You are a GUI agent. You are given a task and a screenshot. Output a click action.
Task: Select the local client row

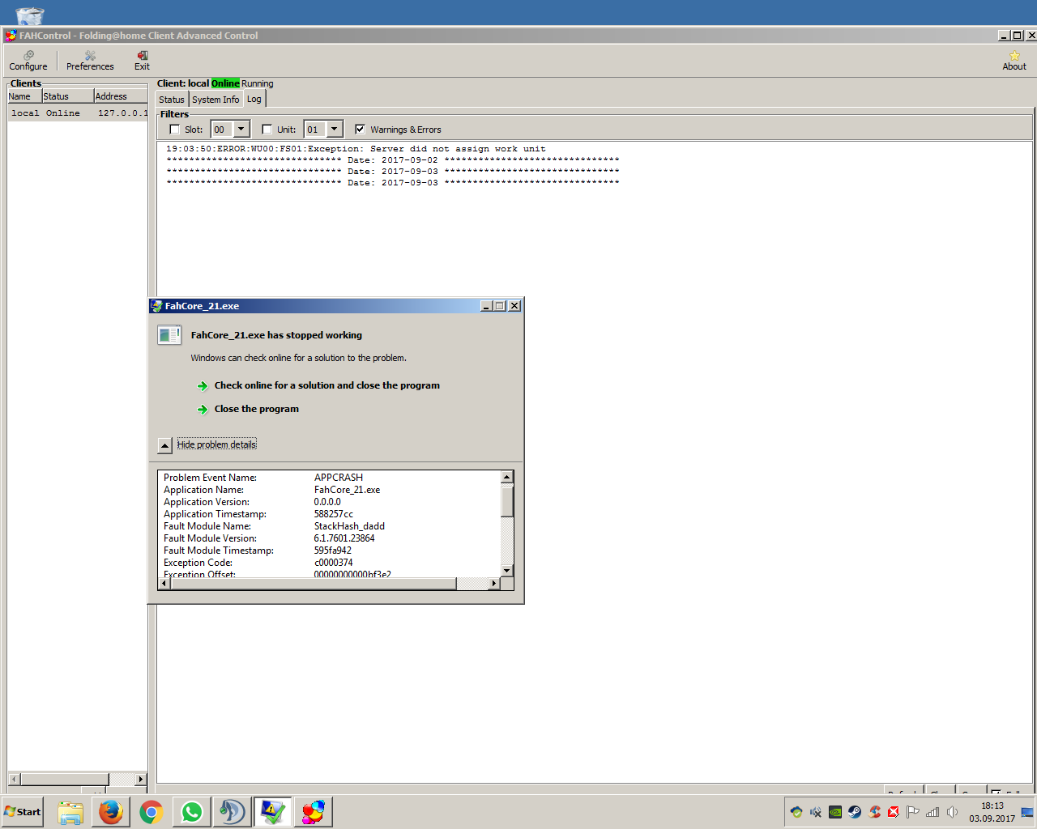(x=78, y=113)
